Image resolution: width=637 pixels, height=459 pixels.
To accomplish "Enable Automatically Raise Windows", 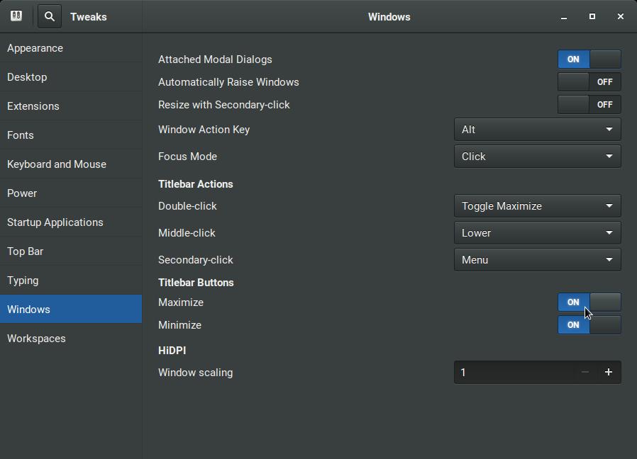I will (589, 82).
